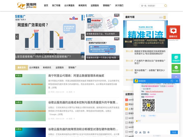The image size is (183, 137).
Task: Click the 阿里云 green category tag
Action: click(x=19, y=76)
